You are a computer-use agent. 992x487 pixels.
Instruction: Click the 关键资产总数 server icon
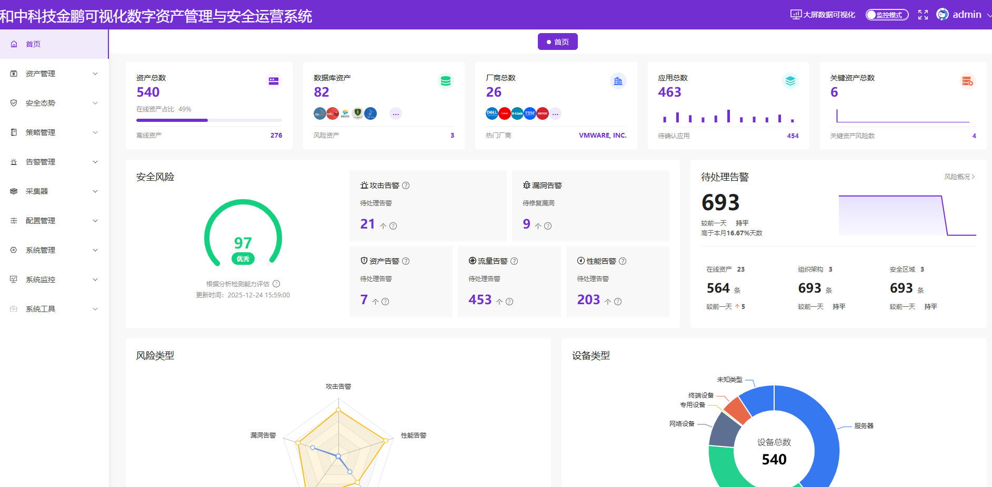tap(967, 81)
